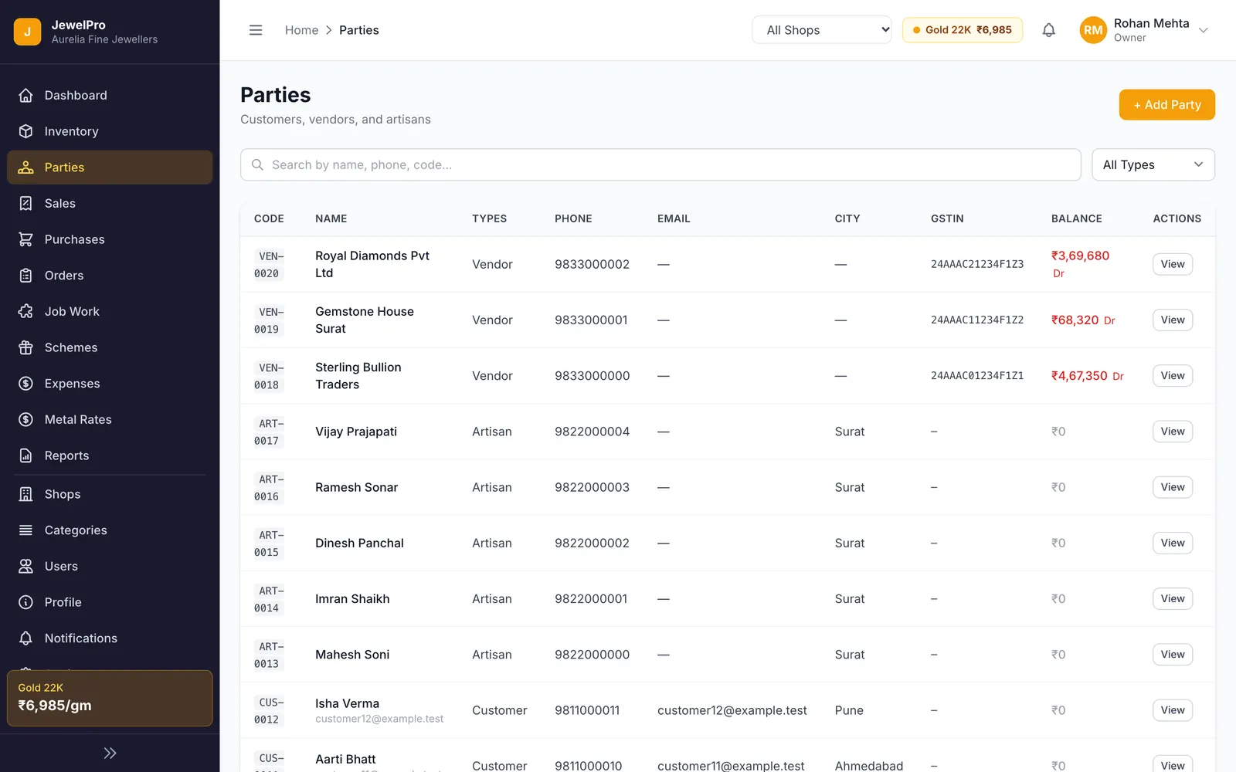Click the Users icon in sidebar
The width and height of the screenshot is (1236, 772).
coord(25,566)
